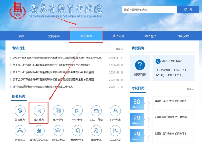Go to the 首页 nav tab
The height and width of the screenshot is (144, 202).
click(22, 36)
